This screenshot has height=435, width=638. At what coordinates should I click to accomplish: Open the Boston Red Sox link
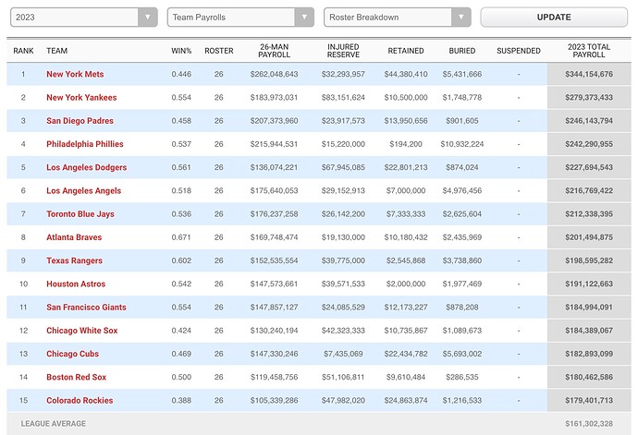coord(76,377)
